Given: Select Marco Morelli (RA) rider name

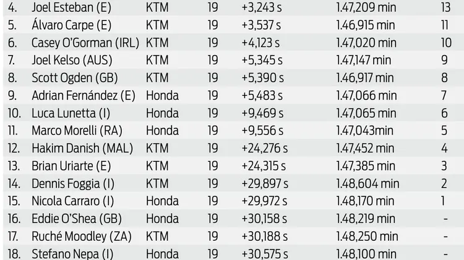Looking at the screenshot, I should [x=74, y=132].
